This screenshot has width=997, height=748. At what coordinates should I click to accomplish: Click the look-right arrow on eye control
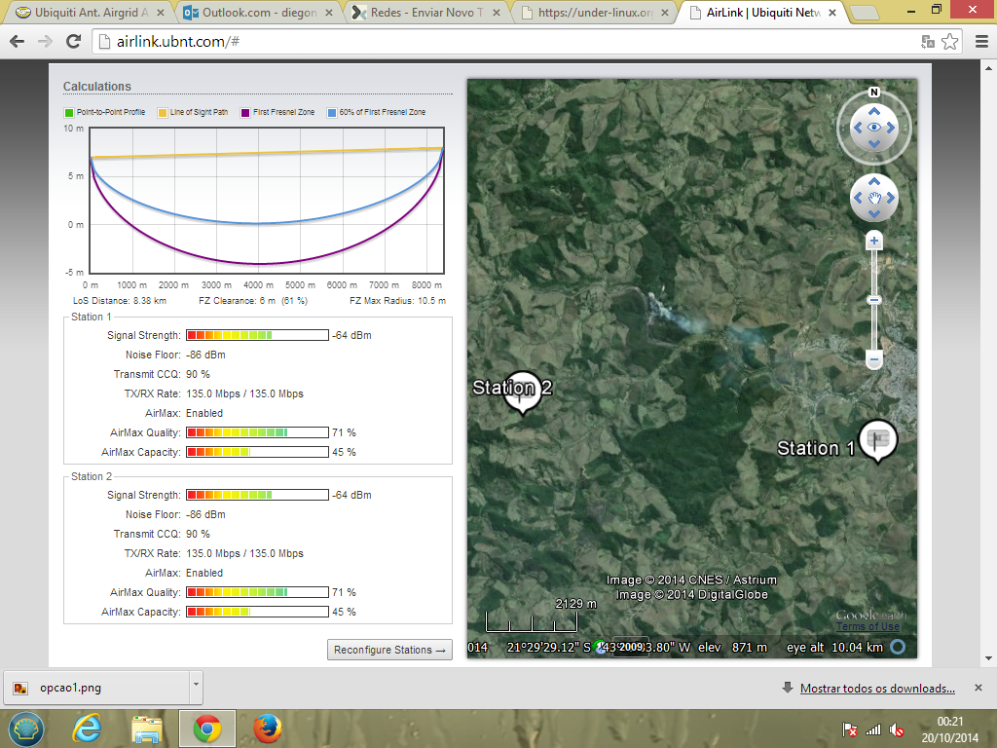click(891, 128)
